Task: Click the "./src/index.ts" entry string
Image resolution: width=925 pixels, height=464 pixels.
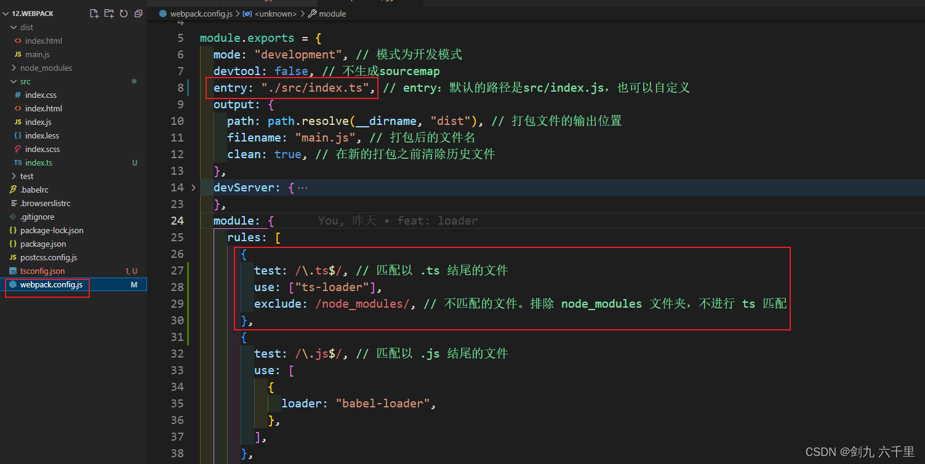Action: click(315, 88)
